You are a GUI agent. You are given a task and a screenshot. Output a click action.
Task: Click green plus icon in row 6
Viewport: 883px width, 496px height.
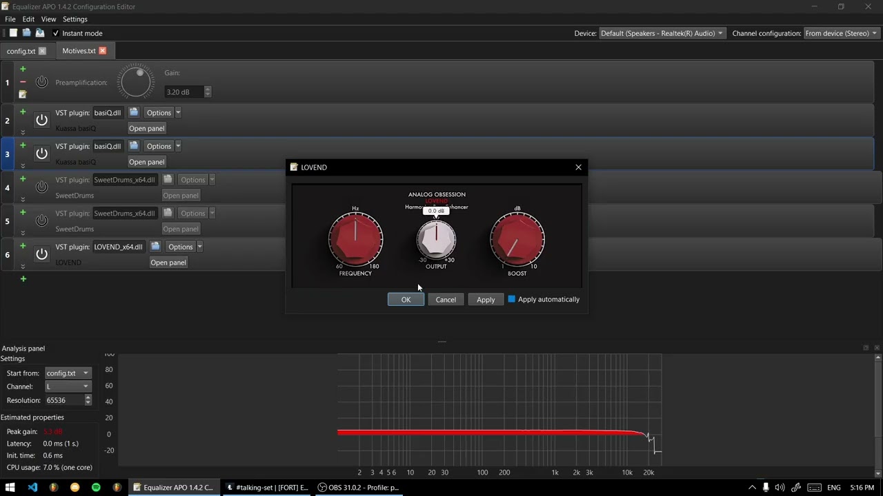coord(23,246)
